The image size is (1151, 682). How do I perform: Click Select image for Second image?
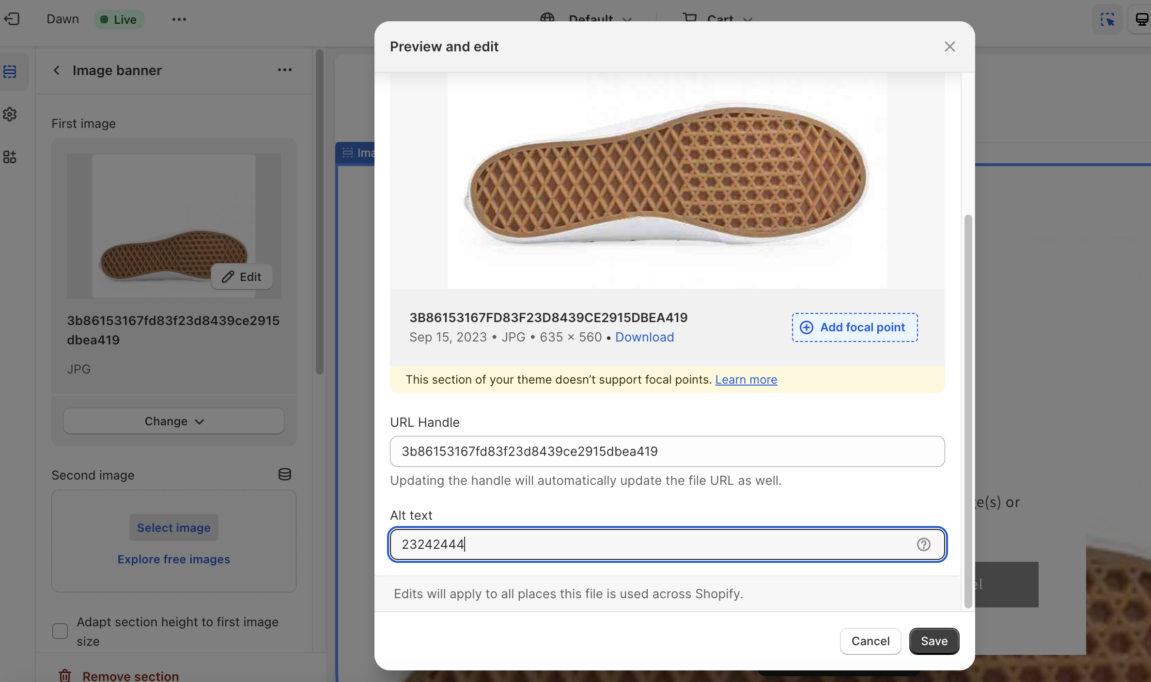(173, 527)
